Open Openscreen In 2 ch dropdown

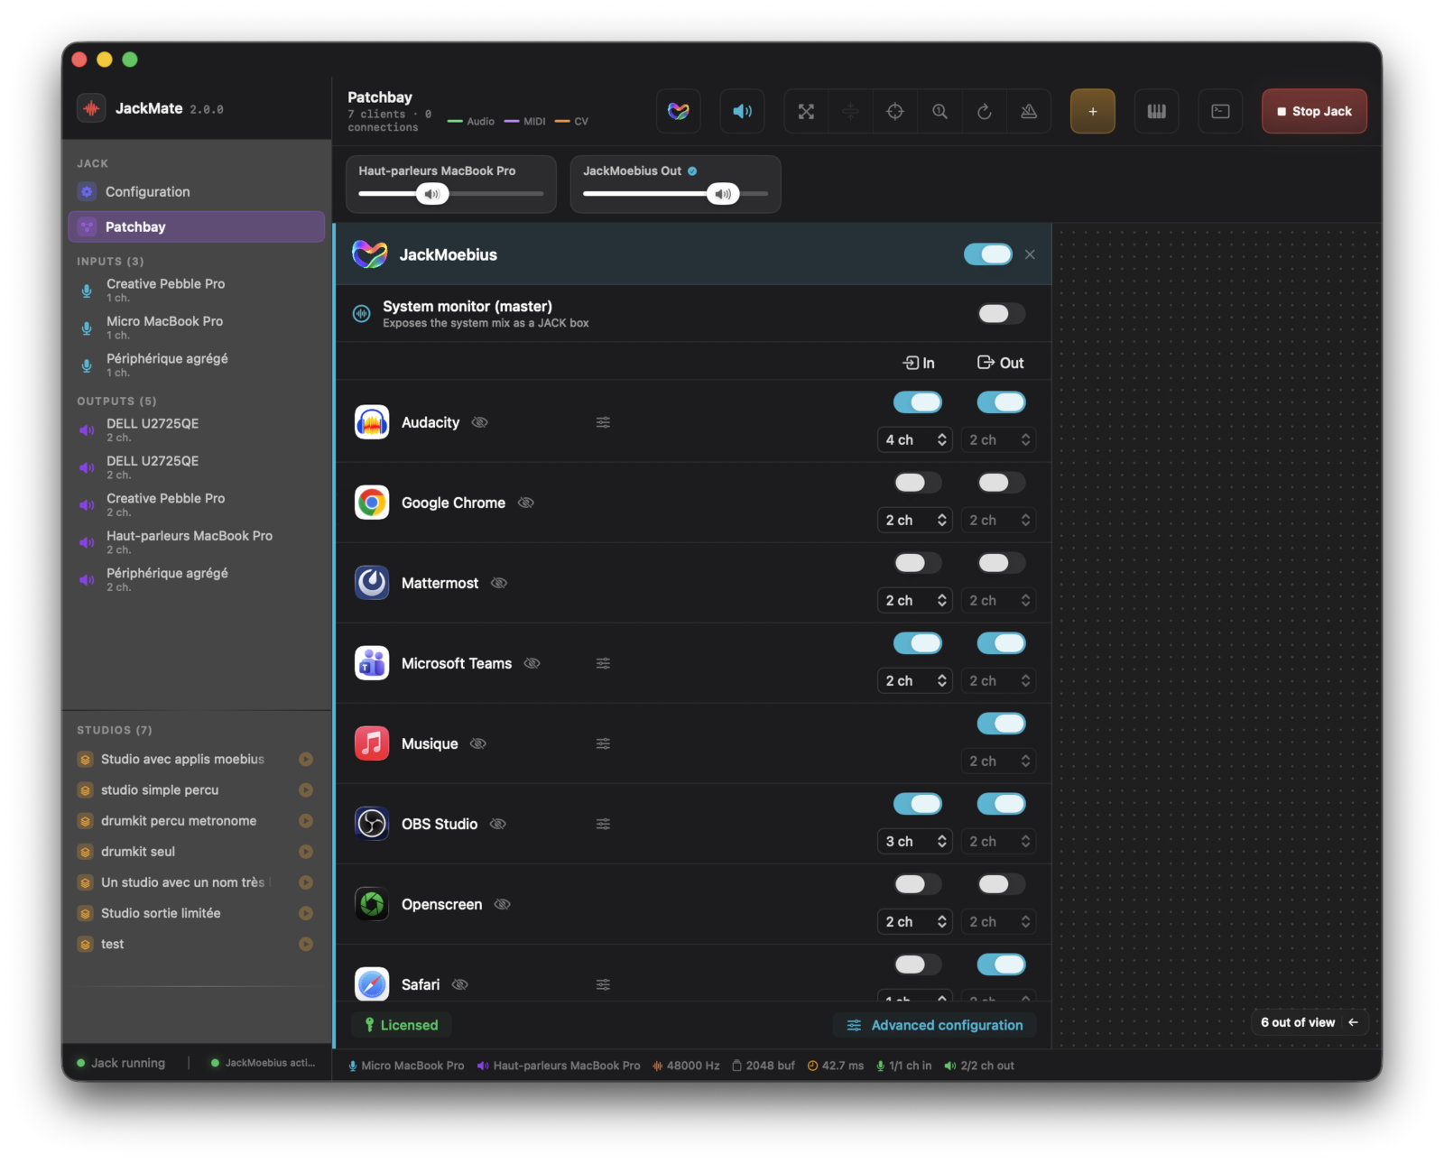[915, 921]
